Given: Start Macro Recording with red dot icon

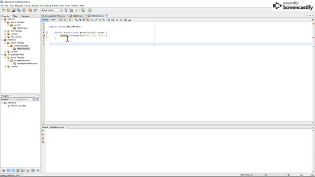Looking at the screenshot, I should click(117, 20).
